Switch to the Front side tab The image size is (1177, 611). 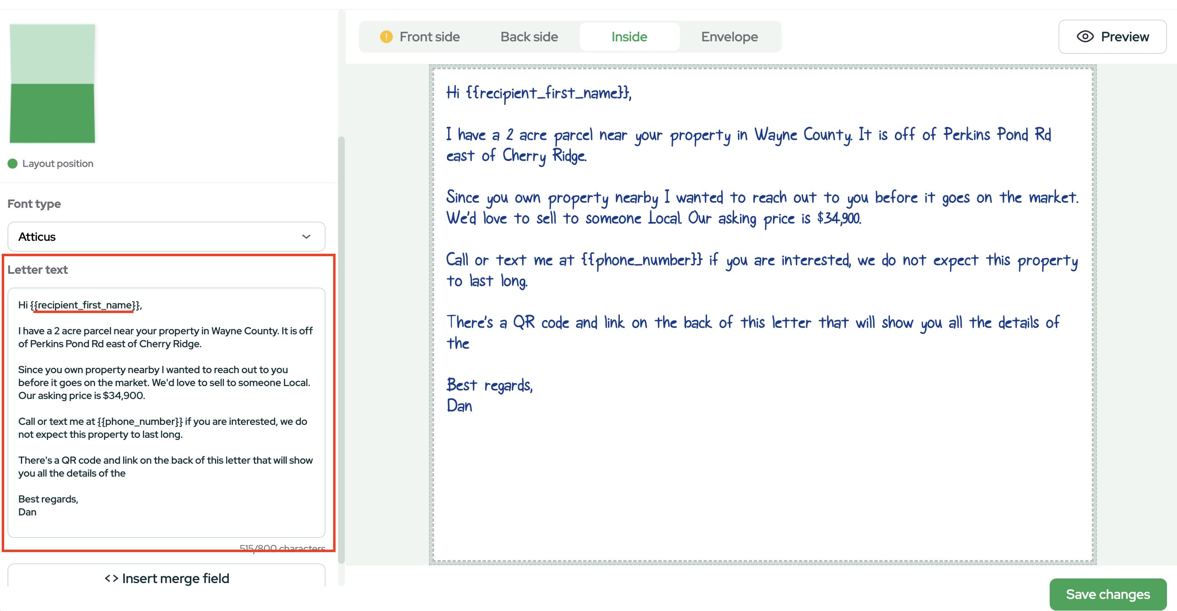coord(429,37)
